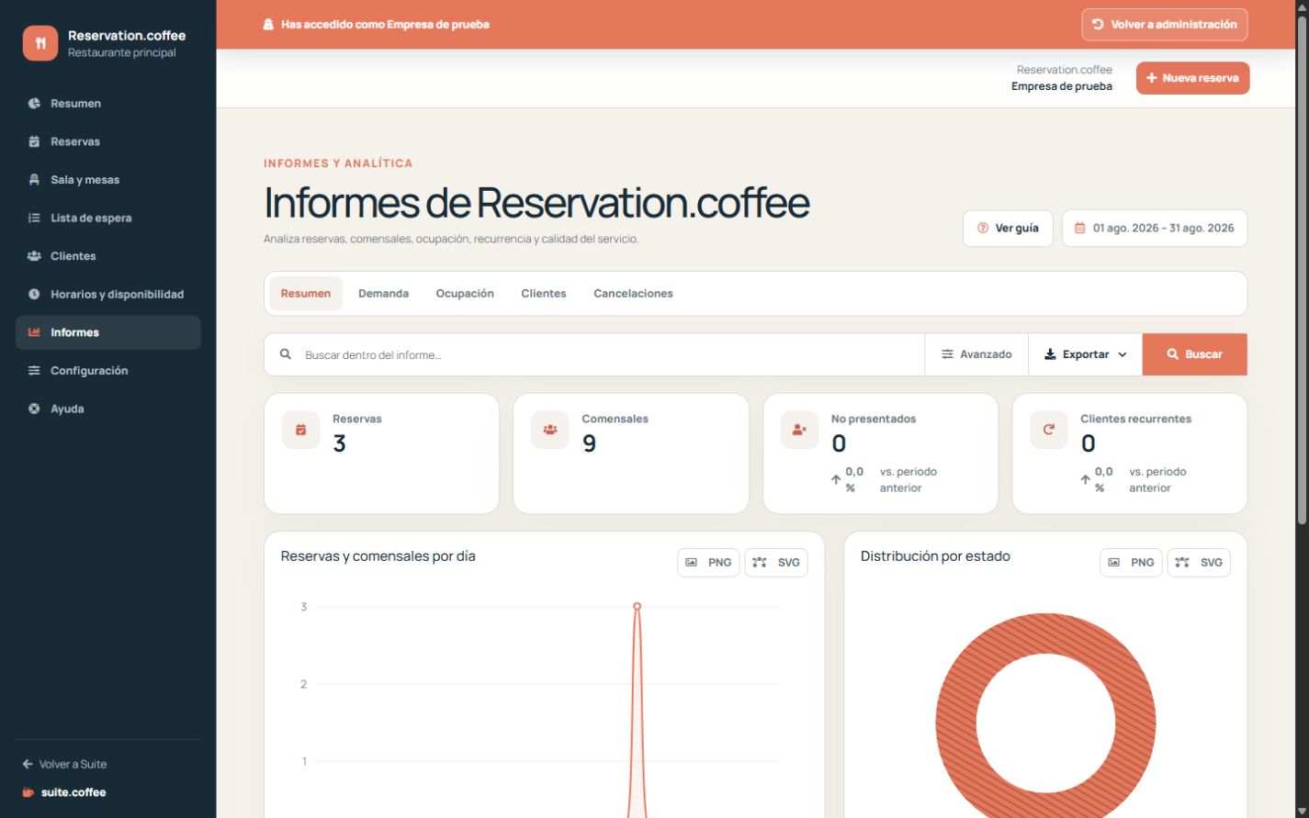Click the suite.coffee cup icon
Screen dimensions: 1309x818
28,792
